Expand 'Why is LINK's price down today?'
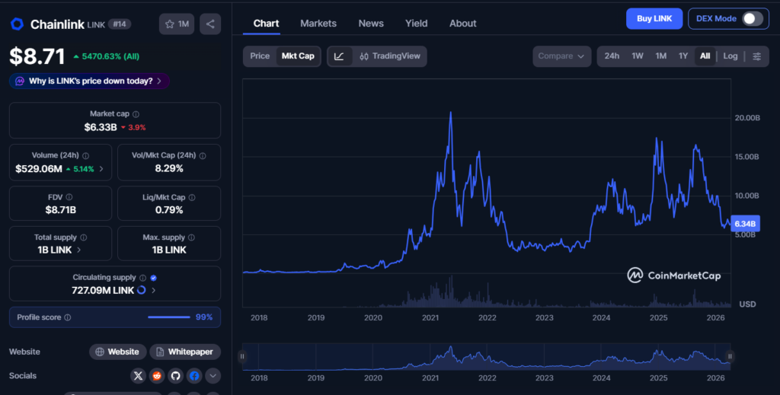780x395 pixels. pyautogui.click(x=89, y=81)
